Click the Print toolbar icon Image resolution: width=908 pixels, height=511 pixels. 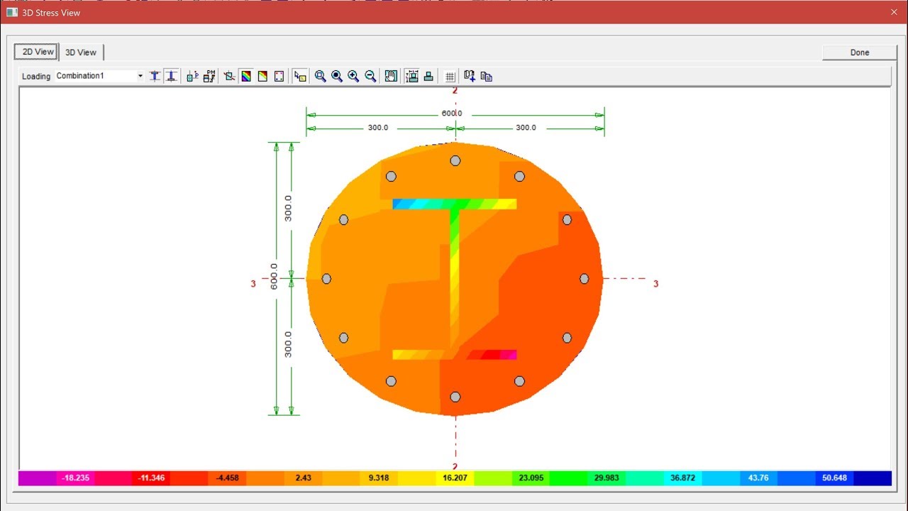(x=429, y=76)
